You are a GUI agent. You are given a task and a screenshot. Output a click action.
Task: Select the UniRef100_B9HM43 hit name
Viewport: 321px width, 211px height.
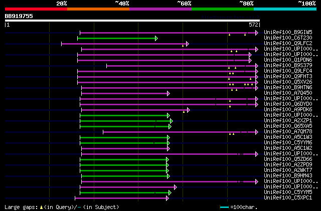pyautogui.click(x=288, y=176)
